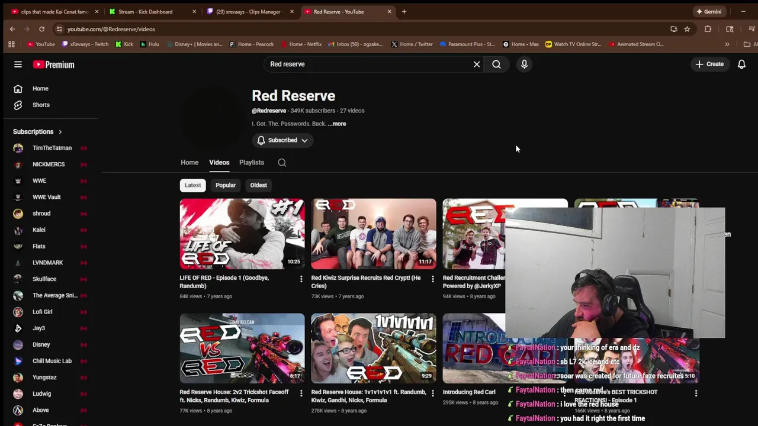Click the browser address bar URL
This screenshot has width=758, height=426.
point(111,29)
